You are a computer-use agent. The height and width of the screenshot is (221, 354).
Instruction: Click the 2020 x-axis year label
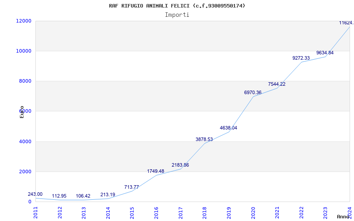[253, 212]
